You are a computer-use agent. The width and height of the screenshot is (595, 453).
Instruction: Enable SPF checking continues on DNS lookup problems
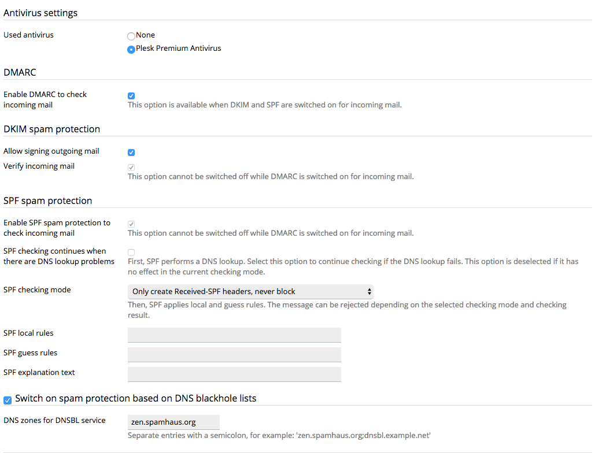131,252
